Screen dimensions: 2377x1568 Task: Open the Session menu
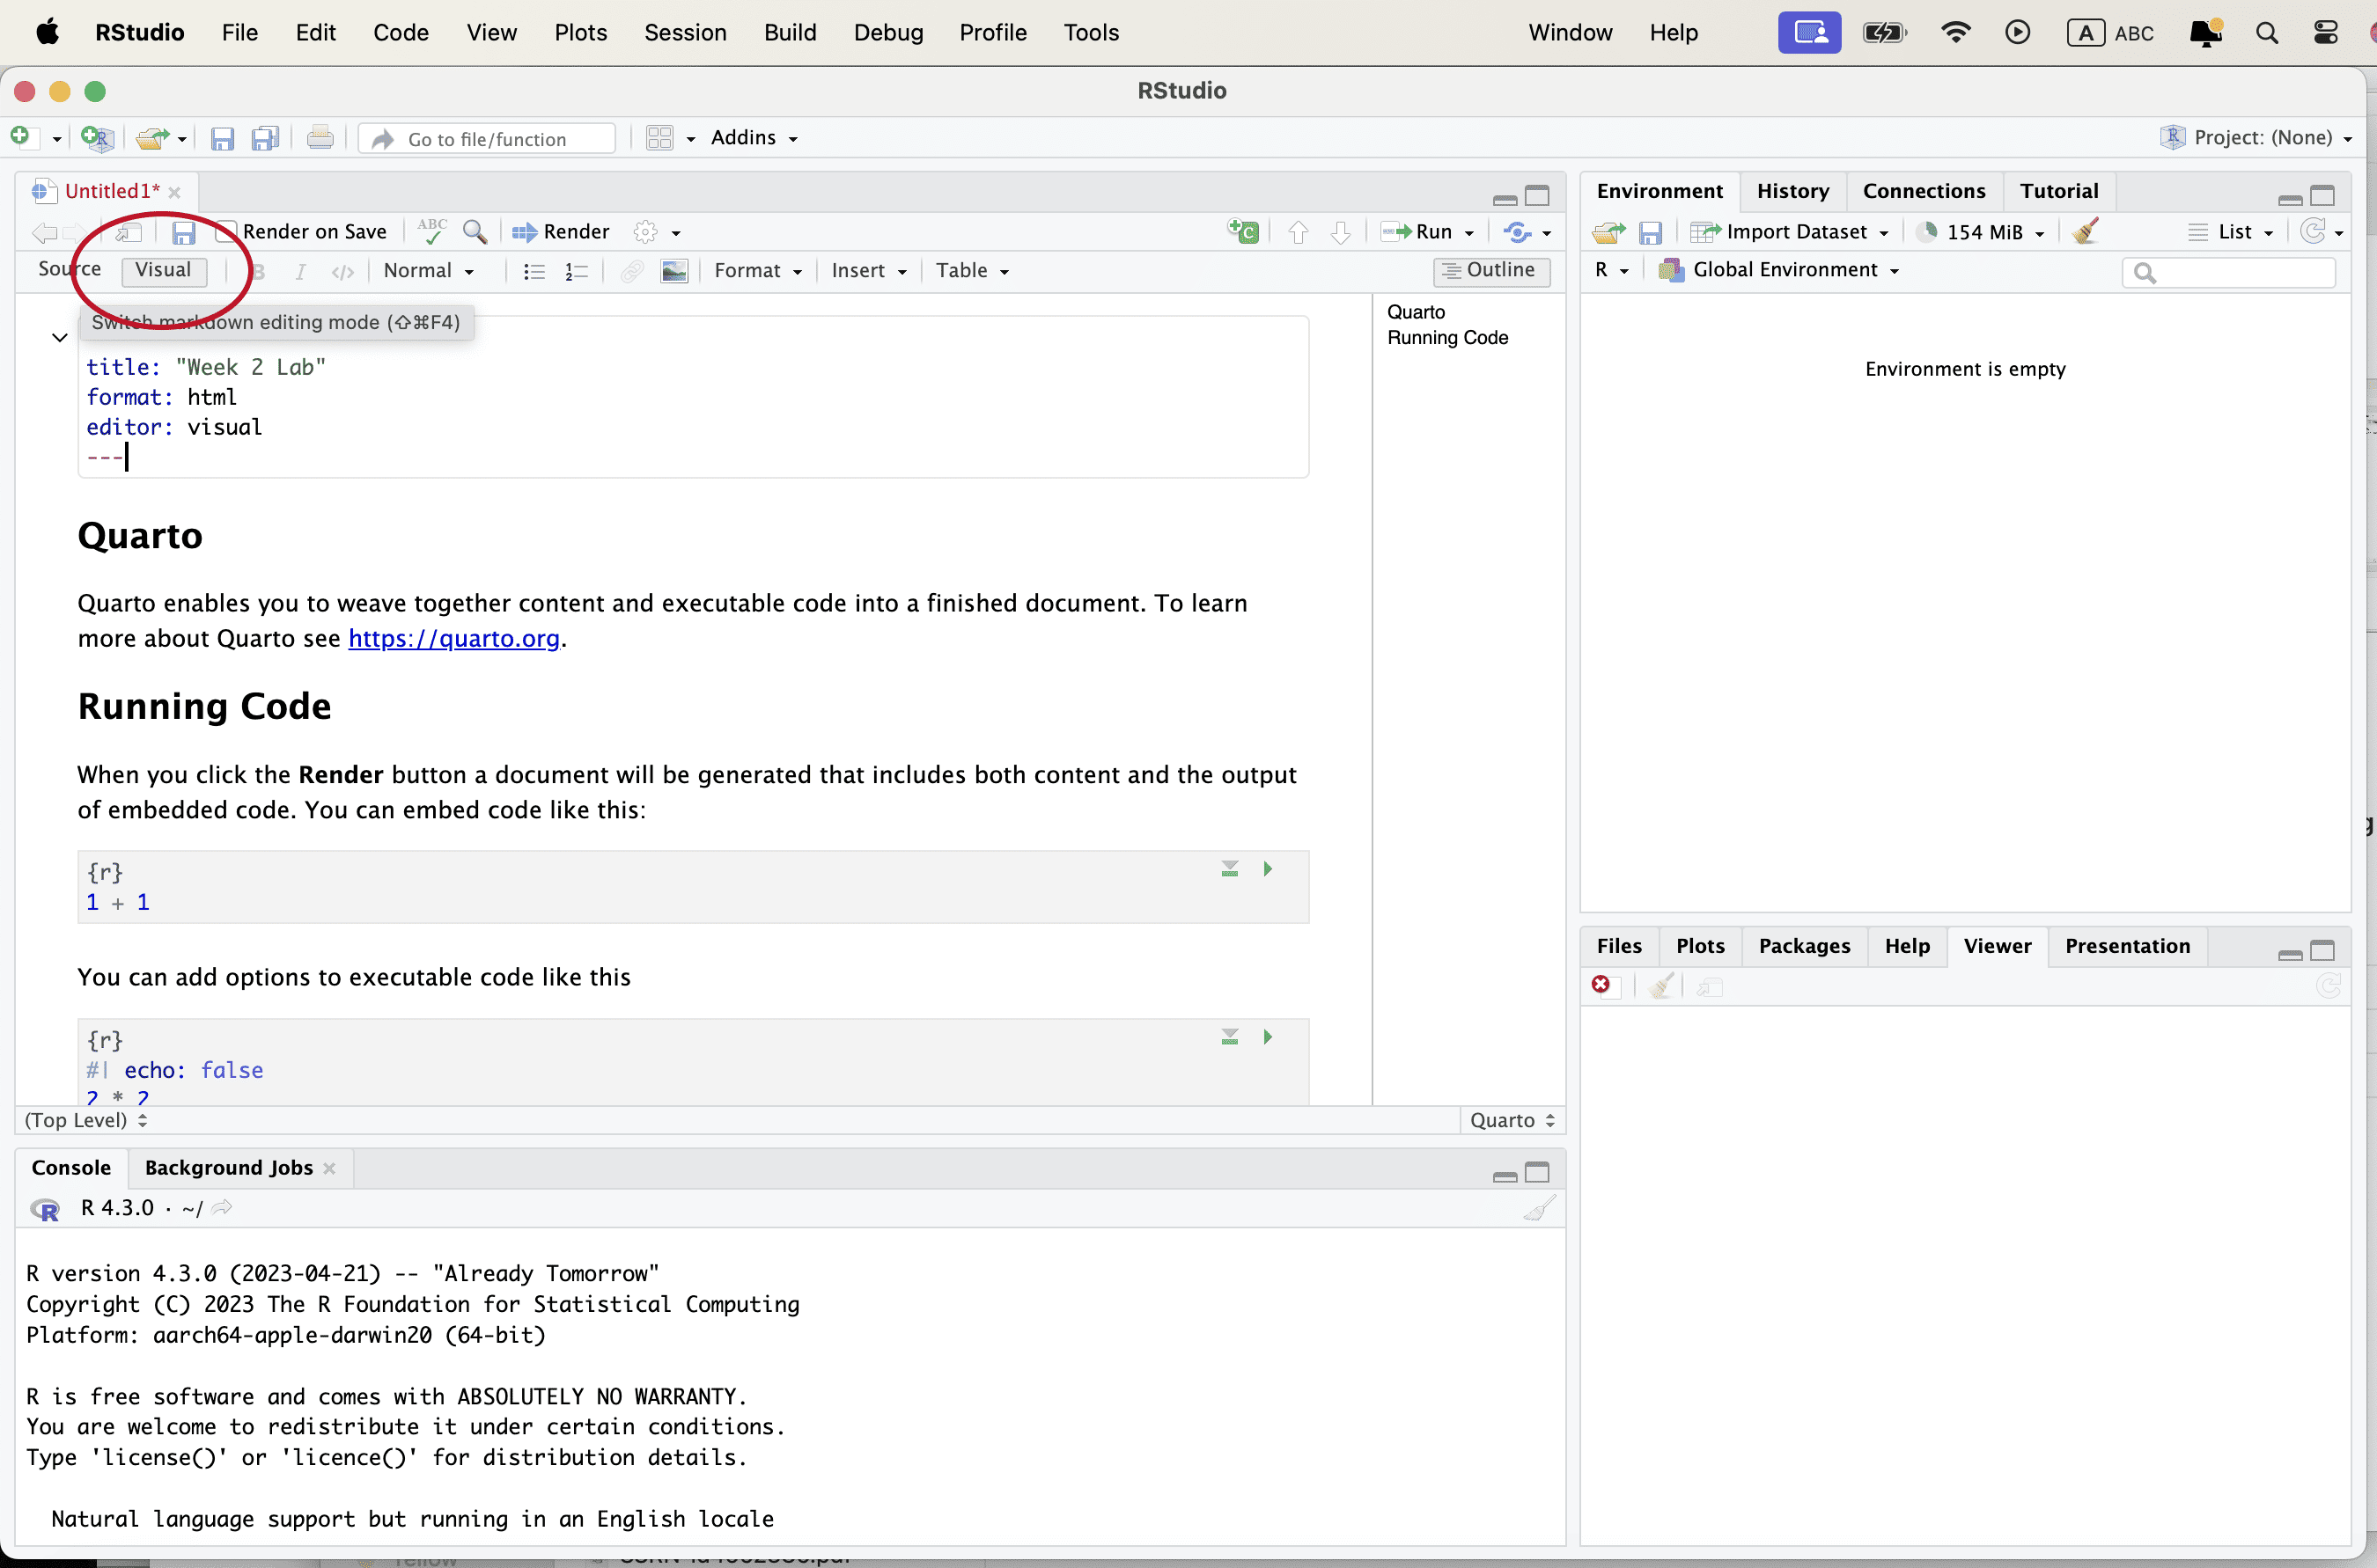685,32
